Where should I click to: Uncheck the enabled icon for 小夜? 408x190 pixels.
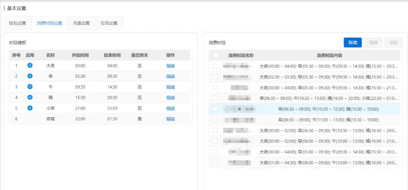pyautogui.click(x=30, y=108)
